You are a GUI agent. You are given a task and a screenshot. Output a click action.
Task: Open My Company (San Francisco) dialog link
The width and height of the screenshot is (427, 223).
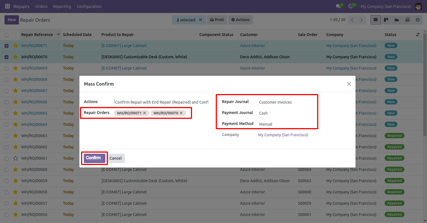coord(283,135)
